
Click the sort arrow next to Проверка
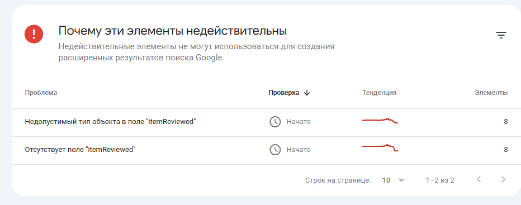pyautogui.click(x=307, y=93)
